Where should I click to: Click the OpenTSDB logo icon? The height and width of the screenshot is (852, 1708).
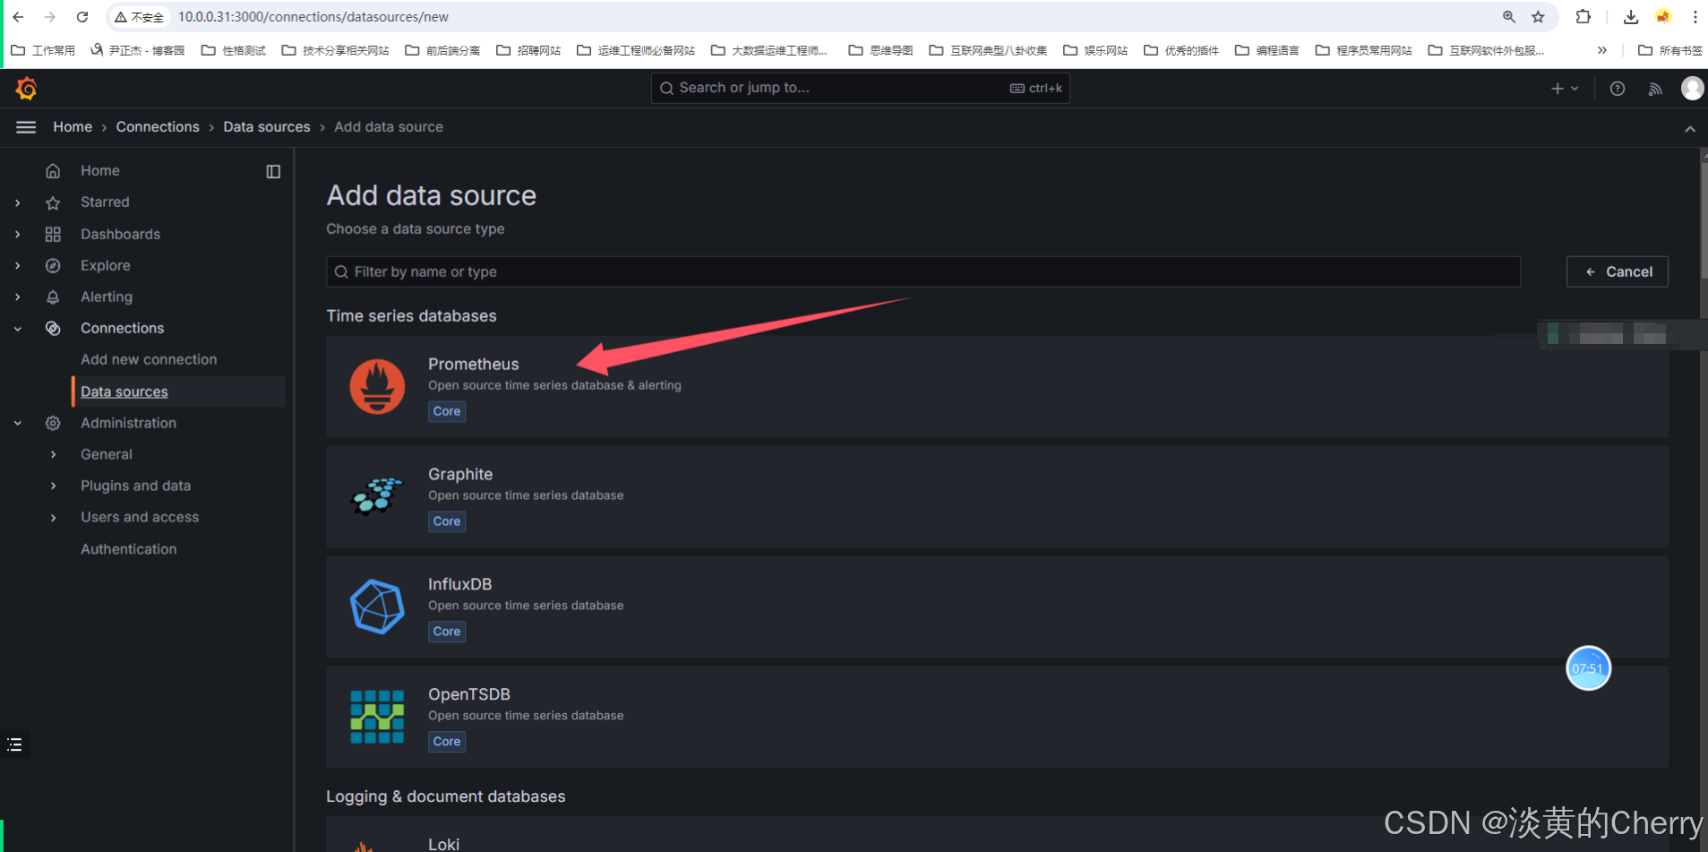[x=377, y=717]
